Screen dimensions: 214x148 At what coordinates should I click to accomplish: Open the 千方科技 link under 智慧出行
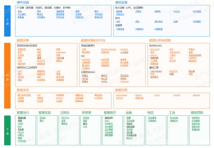(22, 141)
